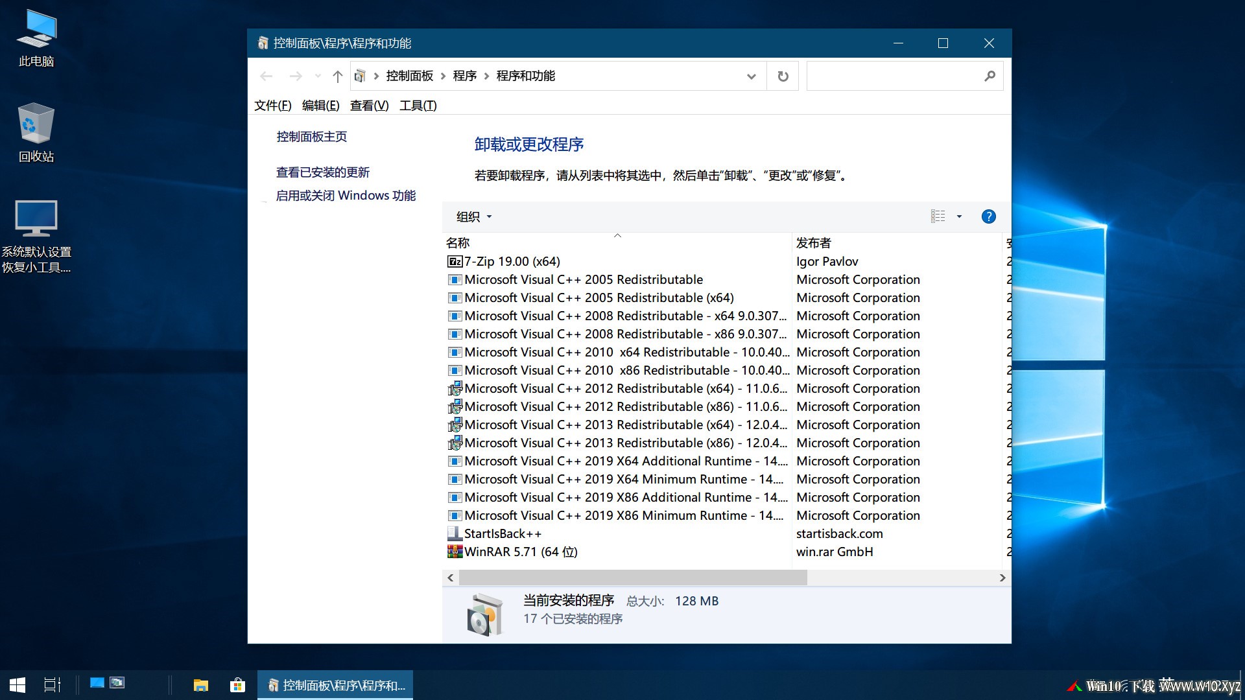The height and width of the screenshot is (700, 1245).
Task: Click the startisback.com publisher cell
Action: [x=840, y=534]
